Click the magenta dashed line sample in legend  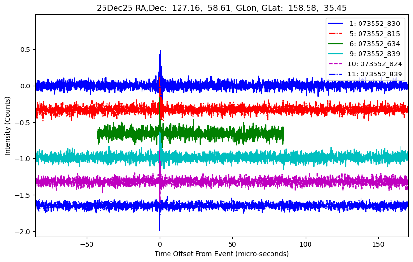click(337, 64)
